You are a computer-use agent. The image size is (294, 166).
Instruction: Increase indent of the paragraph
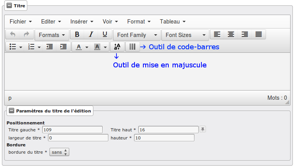63,47
